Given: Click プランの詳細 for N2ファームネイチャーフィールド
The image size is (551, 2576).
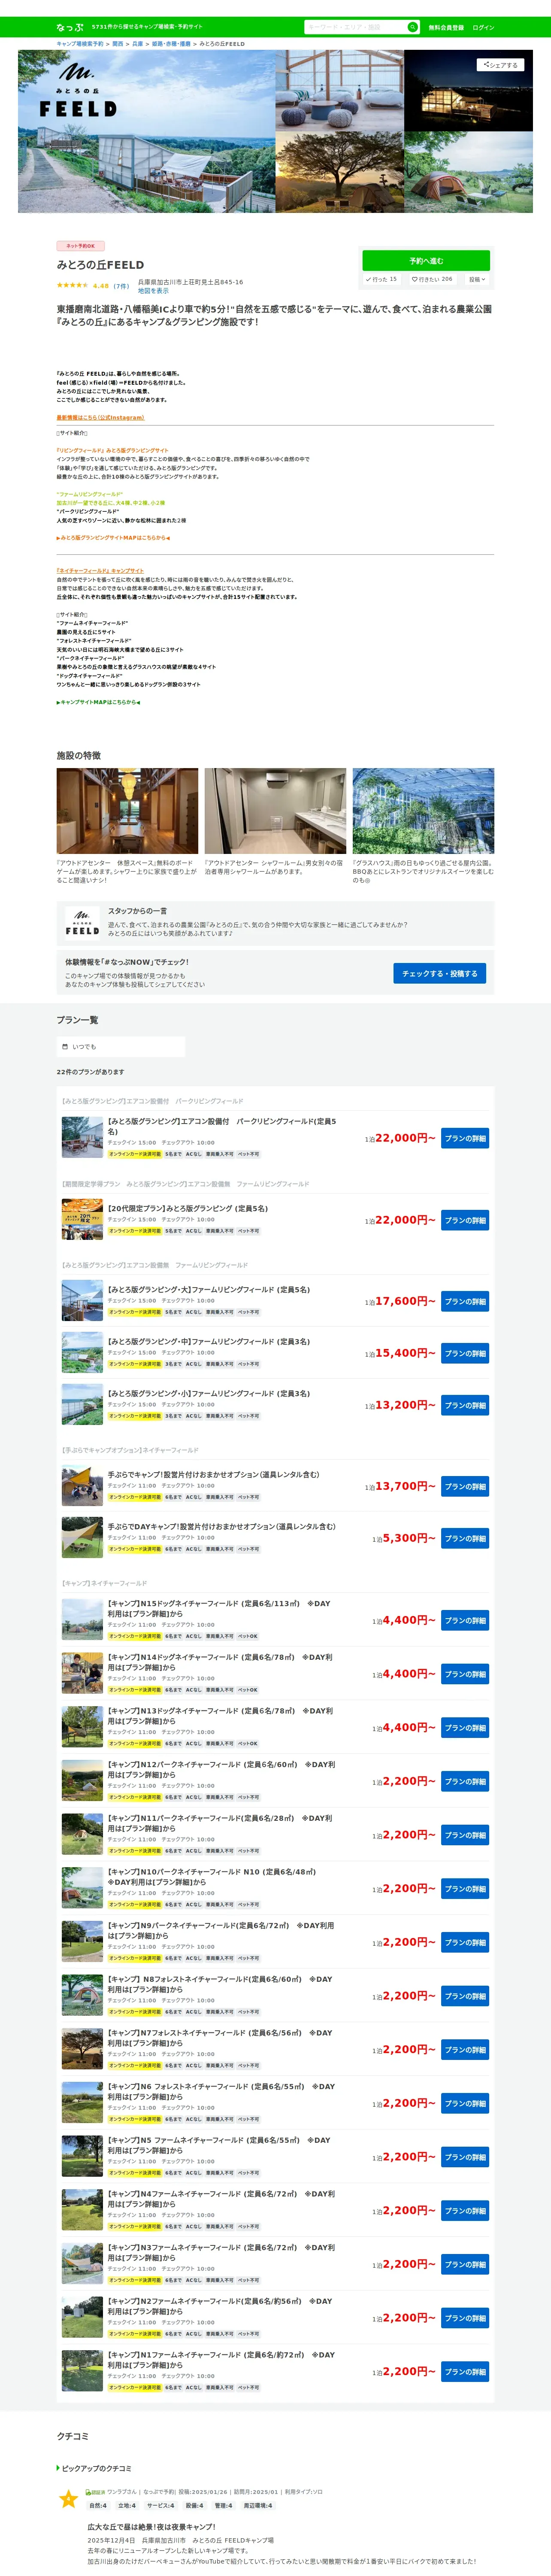Looking at the screenshot, I should click(465, 2318).
